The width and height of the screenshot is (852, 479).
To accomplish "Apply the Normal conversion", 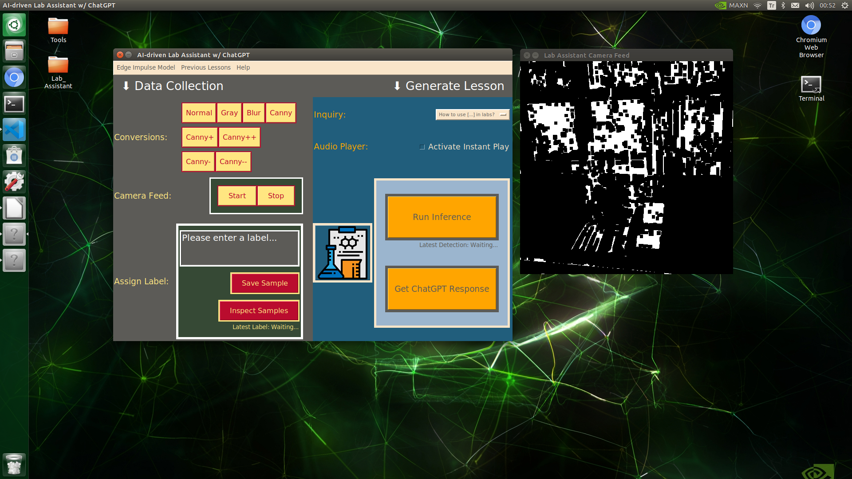I will [x=199, y=113].
